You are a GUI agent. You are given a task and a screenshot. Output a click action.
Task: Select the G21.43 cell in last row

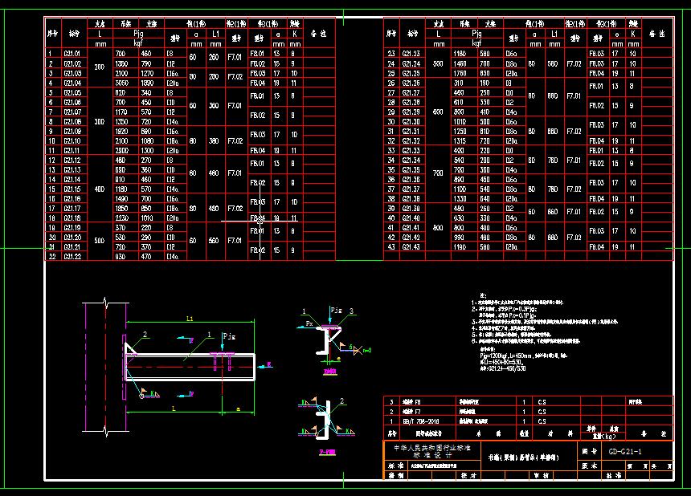tap(411, 247)
